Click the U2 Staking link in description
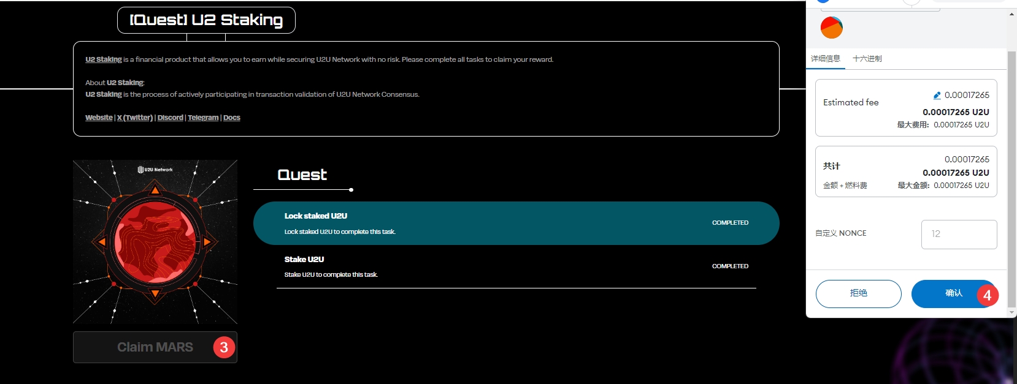This screenshot has width=1017, height=384. click(x=103, y=59)
